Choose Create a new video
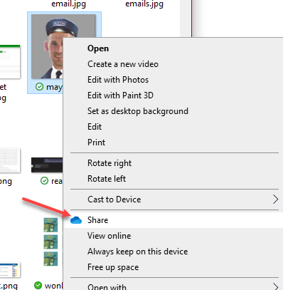Image resolution: width=283 pixels, height=290 pixels. pyautogui.click(x=123, y=64)
